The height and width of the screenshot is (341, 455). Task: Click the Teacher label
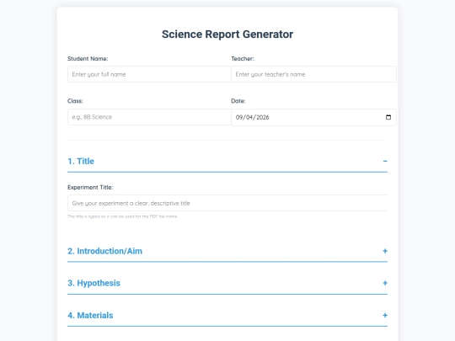243,59
